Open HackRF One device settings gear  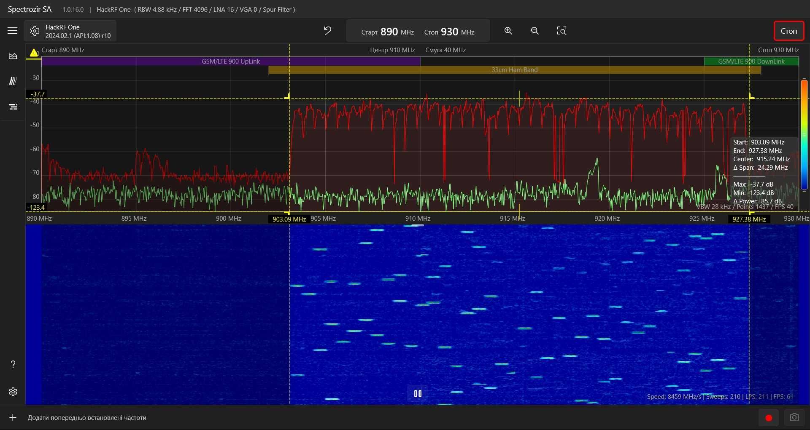35,31
